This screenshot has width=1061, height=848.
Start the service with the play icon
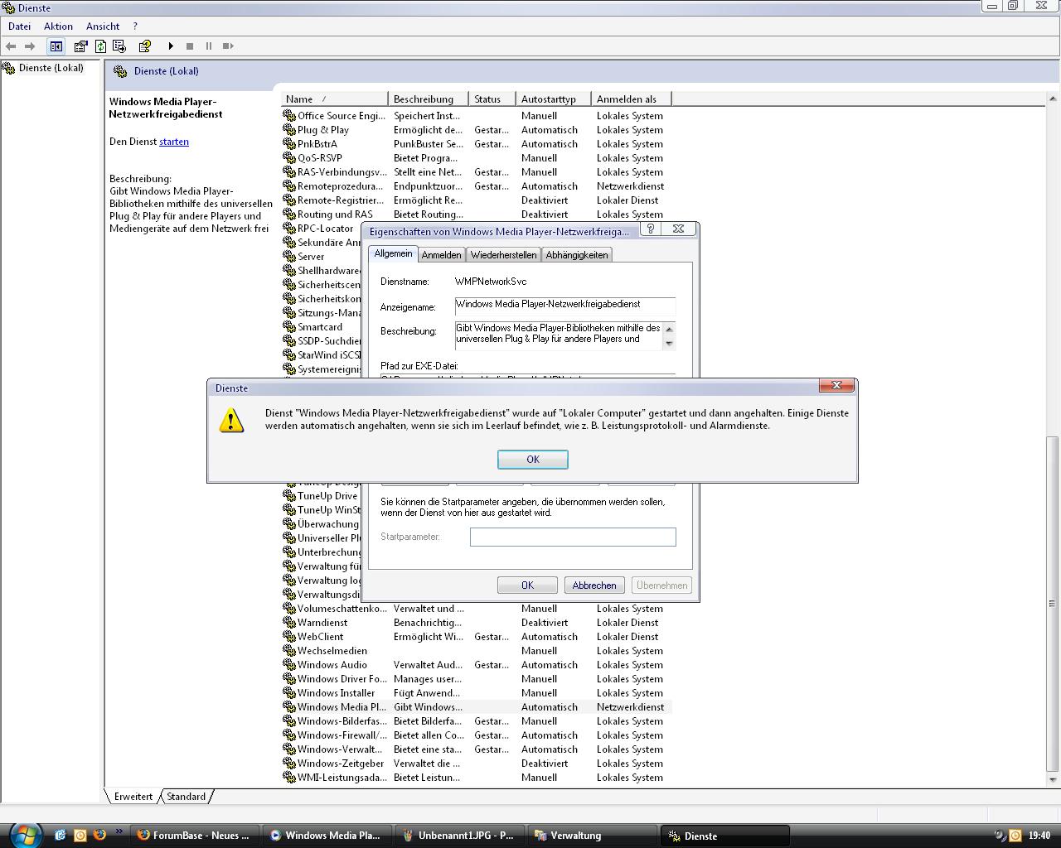[x=171, y=46]
